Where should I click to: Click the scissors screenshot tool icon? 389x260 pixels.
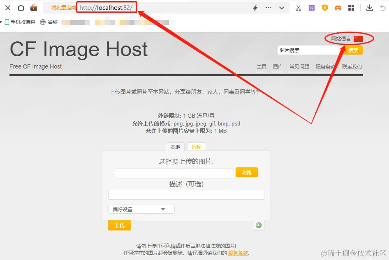tap(298, 8)
